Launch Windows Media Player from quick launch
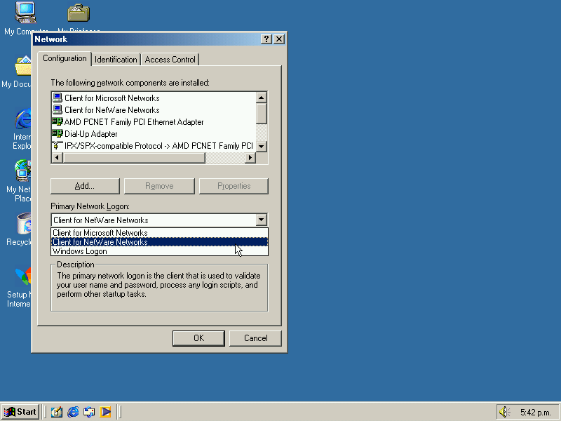561x421 pixels. 105,412
